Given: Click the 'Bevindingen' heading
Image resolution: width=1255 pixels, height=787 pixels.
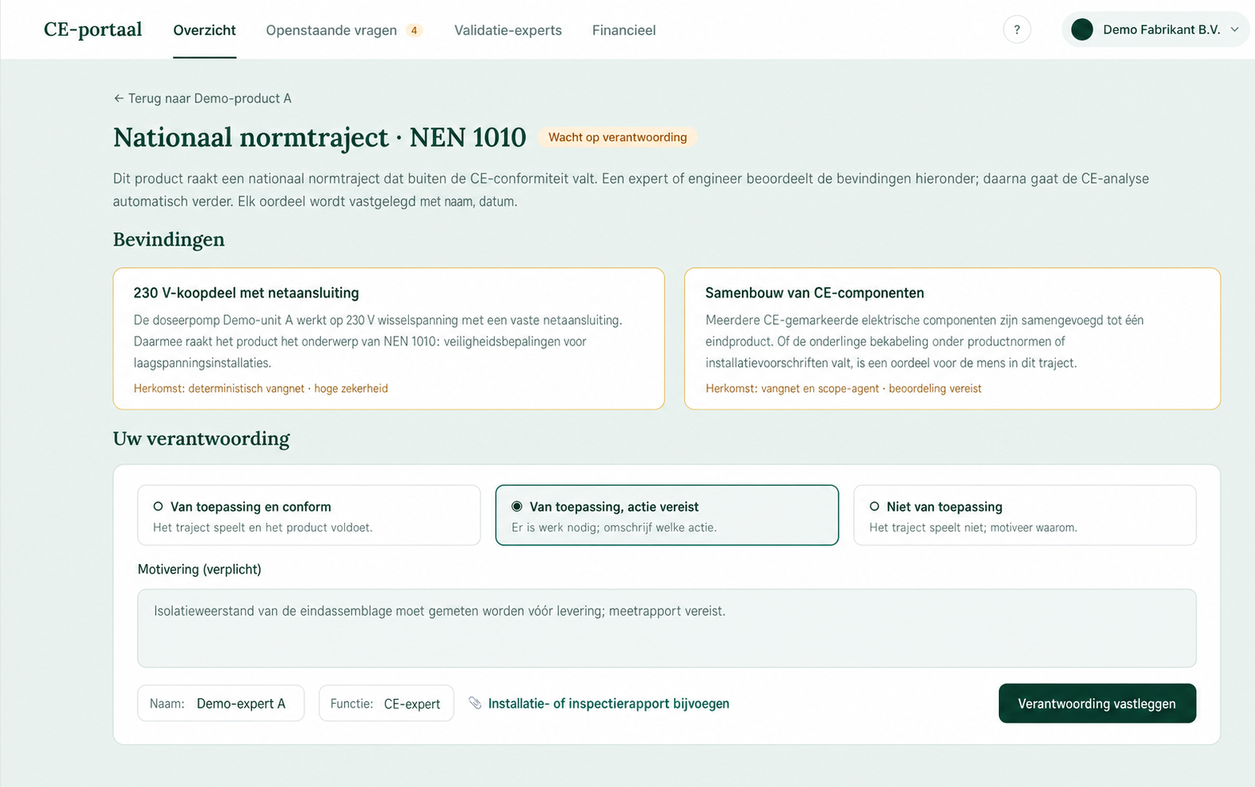Looking at the screenshot, I should click(169, 239).
